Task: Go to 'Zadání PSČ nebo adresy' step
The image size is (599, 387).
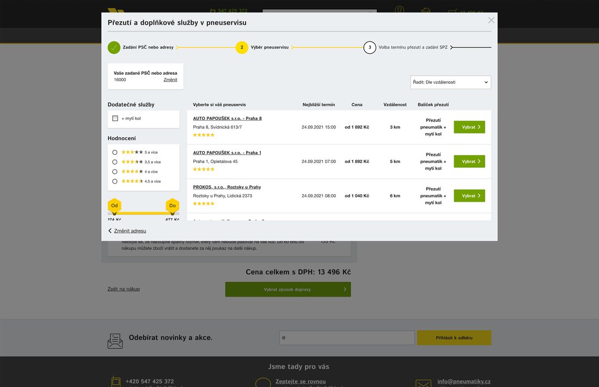Action: 148,47
